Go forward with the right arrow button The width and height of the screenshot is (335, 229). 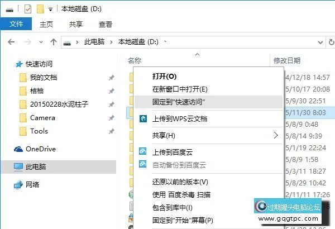coord(27,42)
